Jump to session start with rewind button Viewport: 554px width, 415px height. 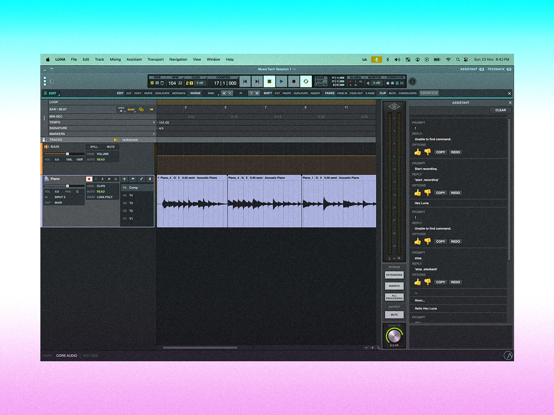point(245,81)
